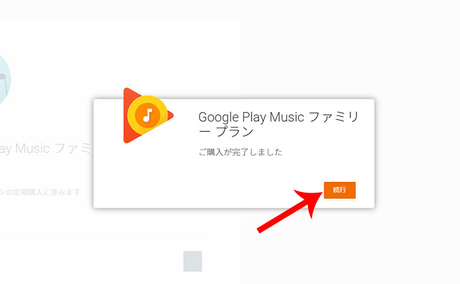This screenshot has height=284, width=460.
Task: Click the faded 'Music ファミ' background heading
Action: [x=53, y=148]
